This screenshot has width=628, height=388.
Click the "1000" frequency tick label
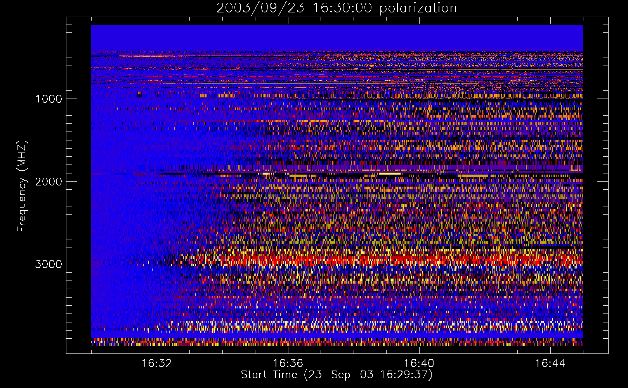pos(49,99)
